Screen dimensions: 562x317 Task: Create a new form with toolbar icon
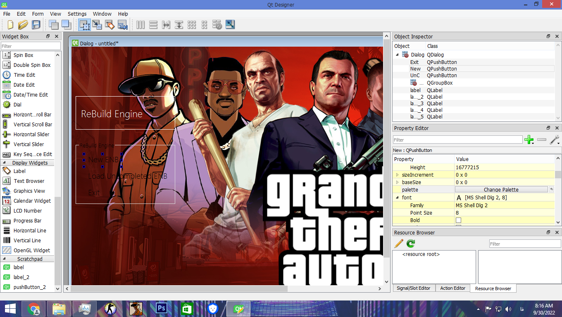10,25
